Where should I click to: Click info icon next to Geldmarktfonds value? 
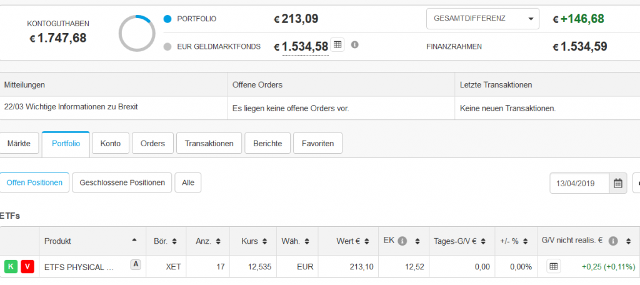coord(355,45)
